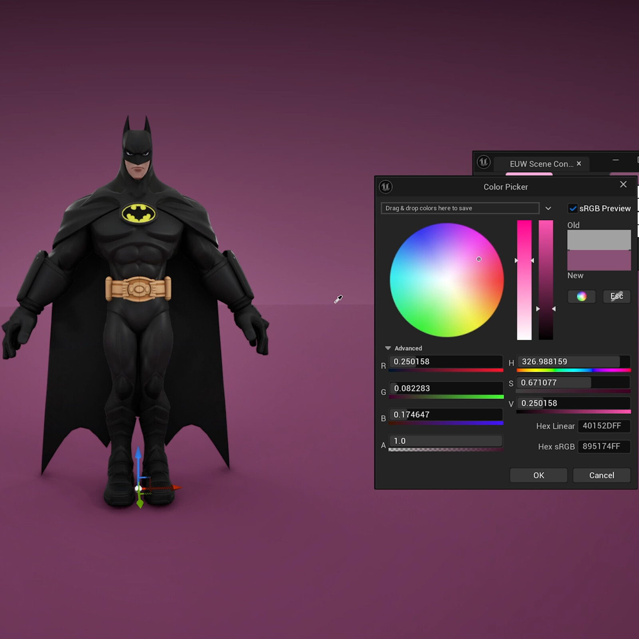
Task: Click the "Hex sRGB" label
Action: (556, 447)
